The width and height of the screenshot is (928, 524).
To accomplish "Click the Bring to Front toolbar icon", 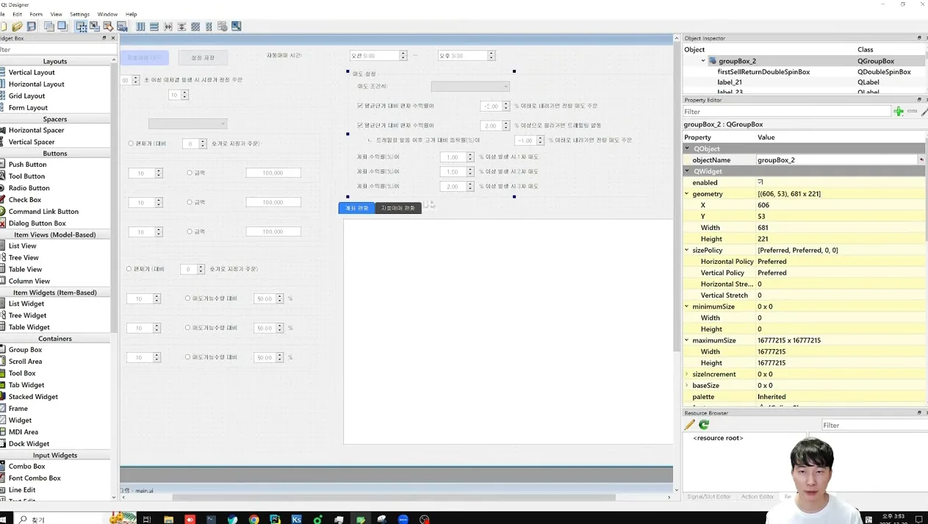I will tap(62, 26).
